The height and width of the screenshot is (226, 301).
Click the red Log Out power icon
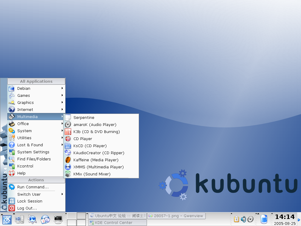click(x=12, y=208)
